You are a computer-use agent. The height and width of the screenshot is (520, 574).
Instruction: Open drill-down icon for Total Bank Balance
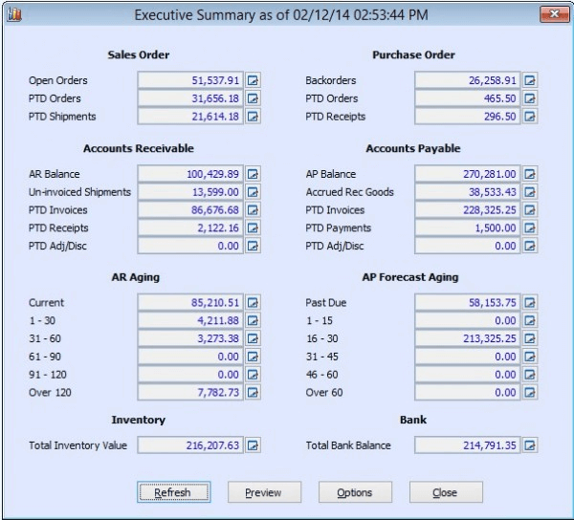(x=530, y=445)
